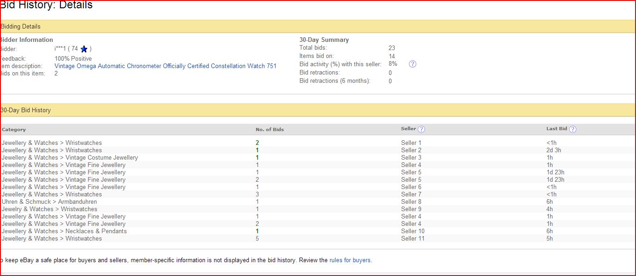This screenshot has height=276, width=636.
Task: Click the Category column header
Action: click(x=14, y=129)
